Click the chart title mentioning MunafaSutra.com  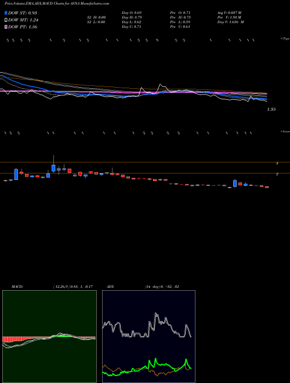coord(57,3)
